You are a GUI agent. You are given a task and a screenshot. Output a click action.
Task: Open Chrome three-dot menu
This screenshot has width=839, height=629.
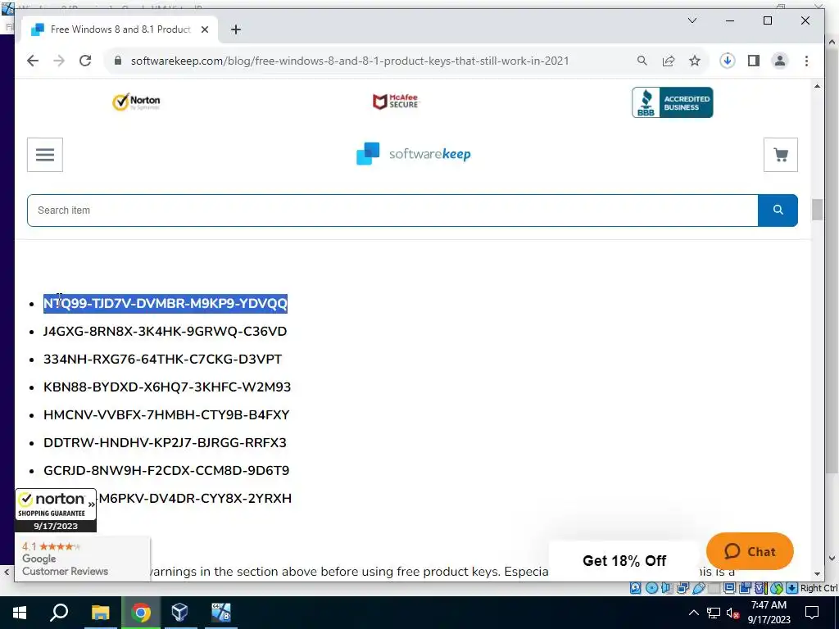(806, 61)
